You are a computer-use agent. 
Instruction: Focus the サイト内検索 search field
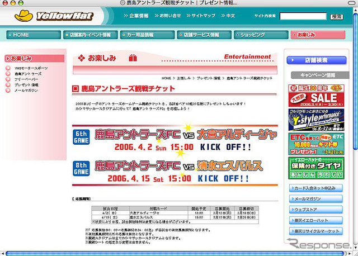pyautogui.click(x=303, y=16)
